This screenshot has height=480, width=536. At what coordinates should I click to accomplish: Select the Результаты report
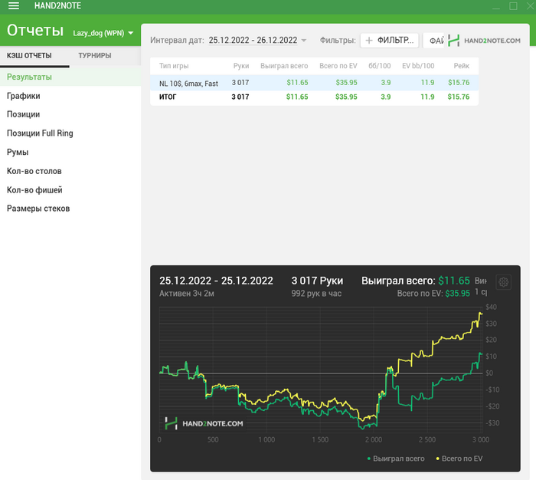click(70, 77)
